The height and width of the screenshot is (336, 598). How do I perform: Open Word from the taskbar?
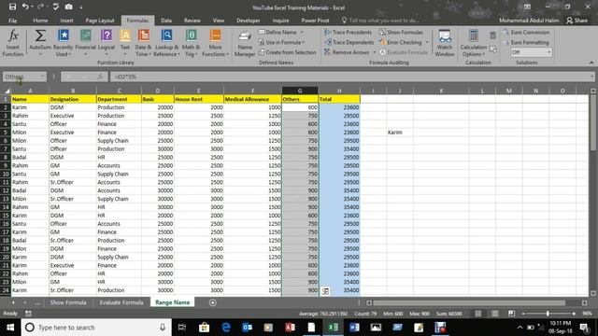coord(354,328)
